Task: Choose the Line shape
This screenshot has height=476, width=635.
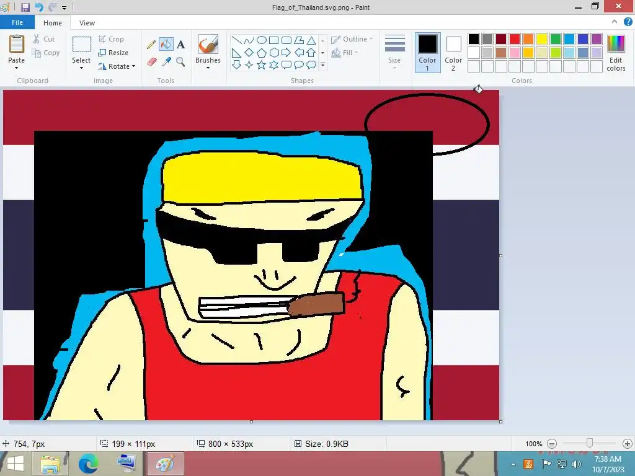Action: pos(236,40)
